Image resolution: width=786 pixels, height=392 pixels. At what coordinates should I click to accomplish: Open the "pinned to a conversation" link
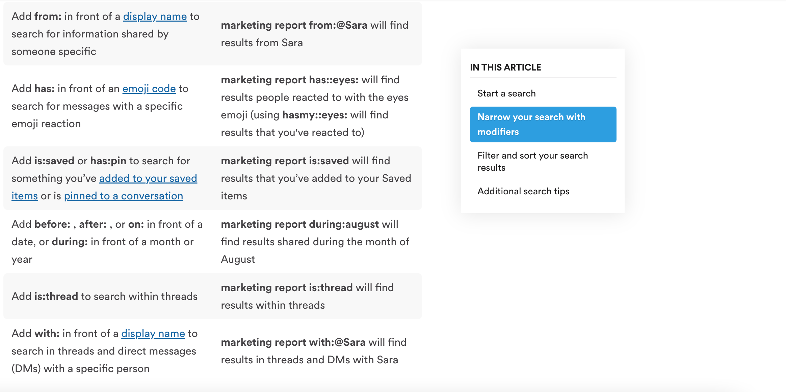(123, 196)
